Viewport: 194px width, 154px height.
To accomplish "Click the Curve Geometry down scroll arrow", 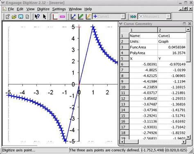I will coord(188,137).
